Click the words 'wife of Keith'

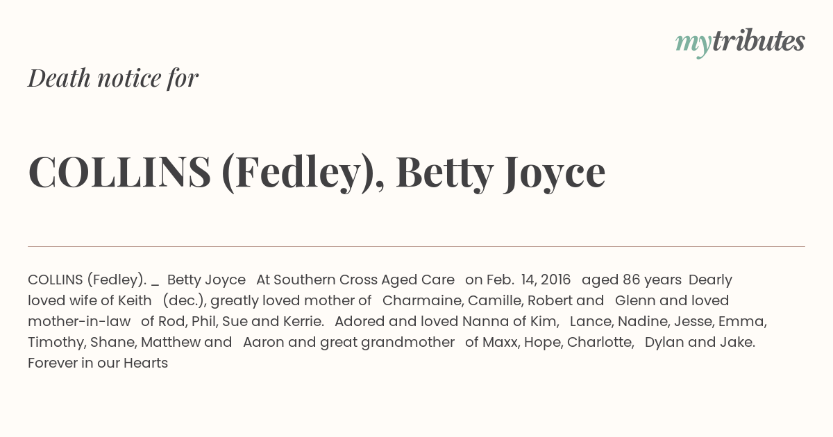(109, 300)
